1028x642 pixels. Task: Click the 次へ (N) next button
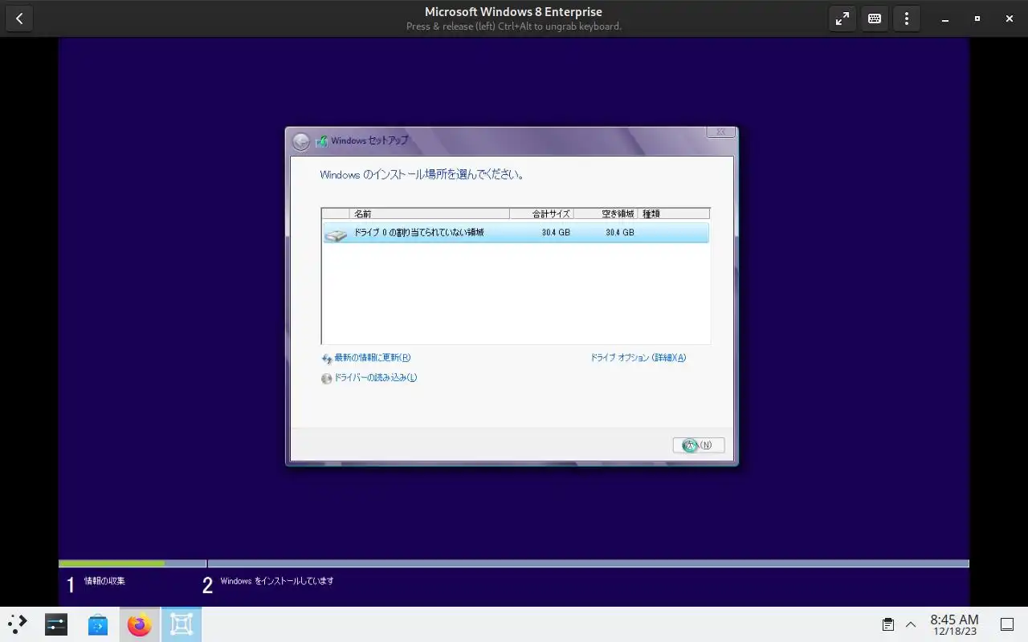click(x=699, y=445)
